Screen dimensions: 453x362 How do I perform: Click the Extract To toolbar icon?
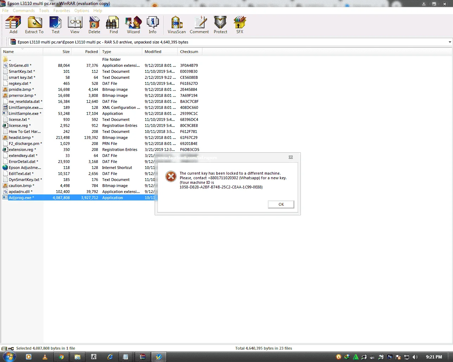coord(34,25)
